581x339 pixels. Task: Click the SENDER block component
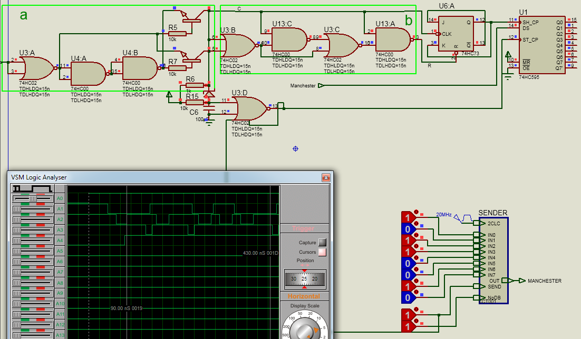493,260
